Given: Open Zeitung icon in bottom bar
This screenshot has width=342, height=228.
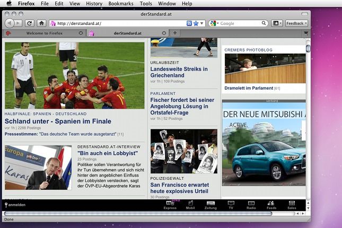Looking at the screenshot, I should (211, 205).
